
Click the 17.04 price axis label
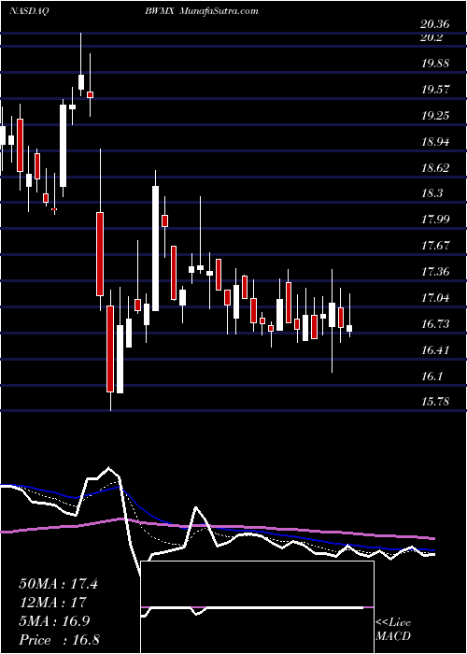(435, 298)
